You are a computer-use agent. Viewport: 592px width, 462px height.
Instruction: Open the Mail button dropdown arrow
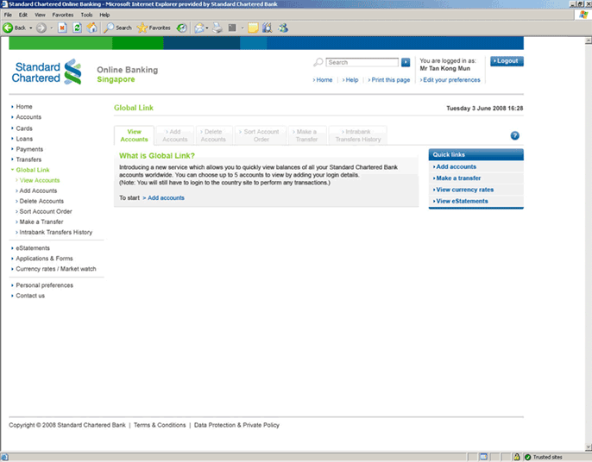click(207, 28)
